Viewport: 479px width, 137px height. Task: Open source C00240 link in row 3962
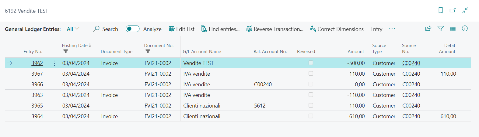(411, 63)
